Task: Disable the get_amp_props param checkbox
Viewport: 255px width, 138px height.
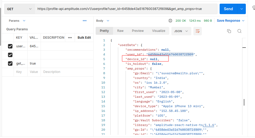Action: point(10,64)
